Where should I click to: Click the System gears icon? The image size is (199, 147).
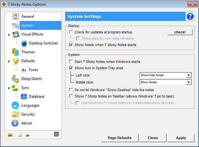[16, 25]
